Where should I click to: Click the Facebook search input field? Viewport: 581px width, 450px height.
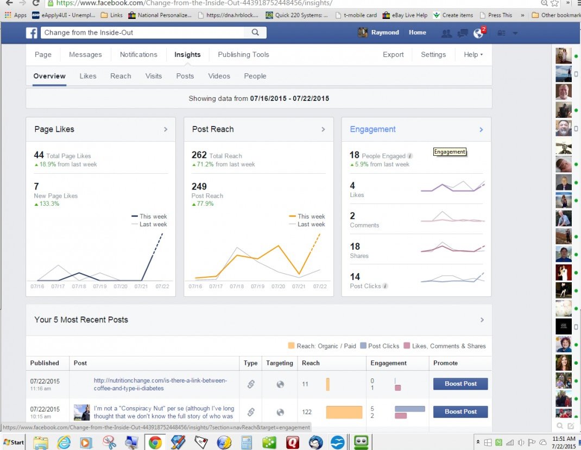(x=142, y=32)
